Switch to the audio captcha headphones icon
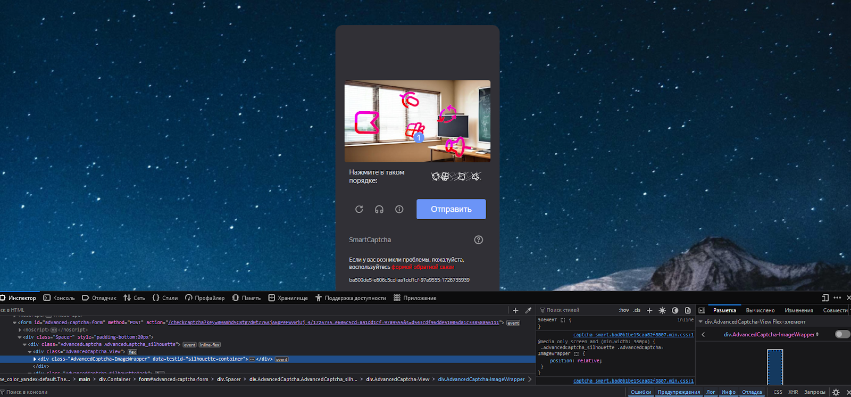This screenshot has width=851, height=397. point(379,209)
